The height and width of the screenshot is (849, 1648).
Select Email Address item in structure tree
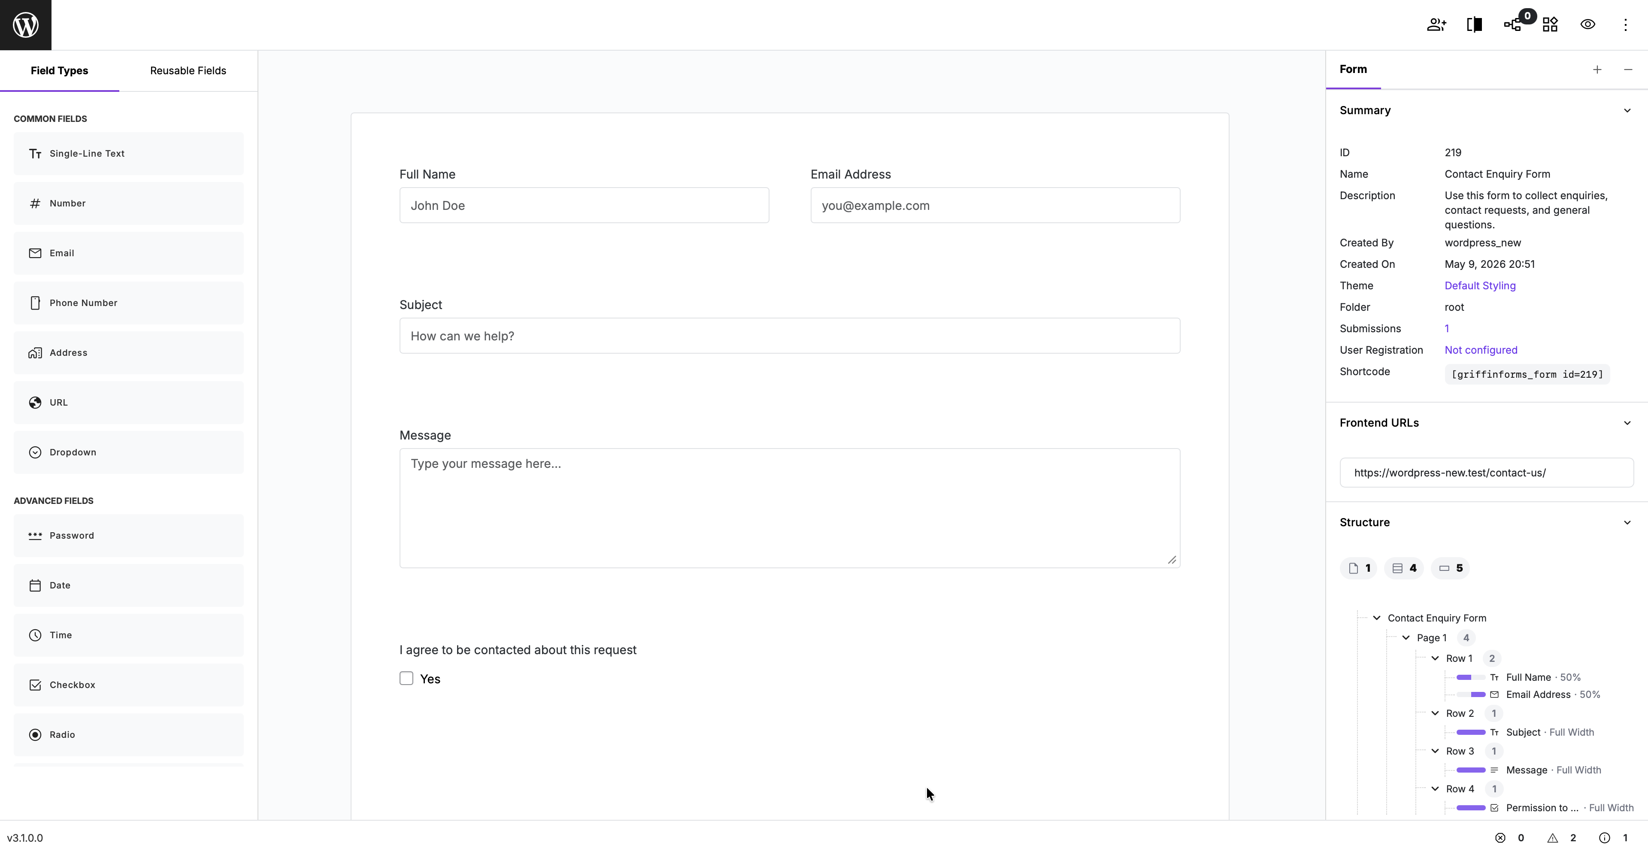[1538, 695]
